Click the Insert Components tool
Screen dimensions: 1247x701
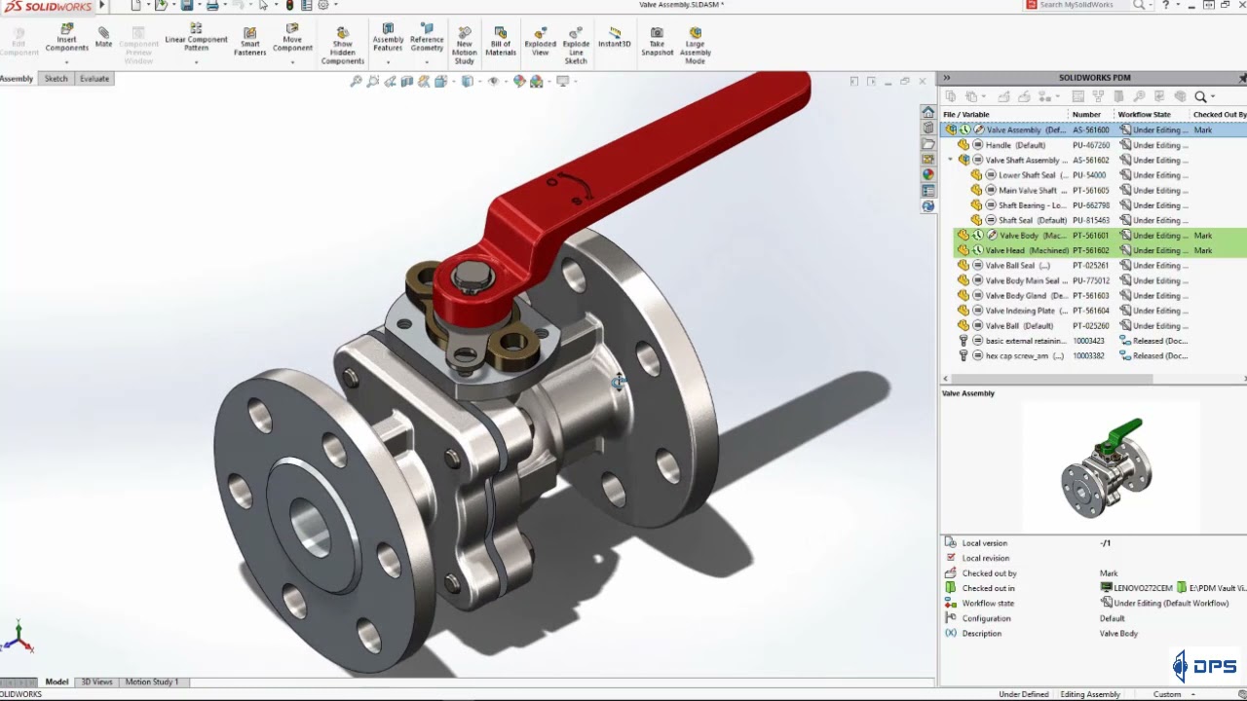click(66, 38)
